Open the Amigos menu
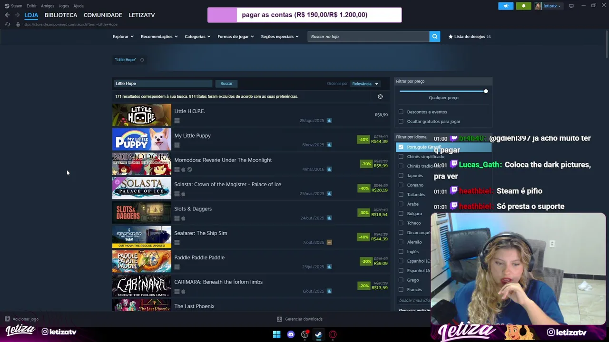The width and height of the screenshot is (609, 342). 48,6
